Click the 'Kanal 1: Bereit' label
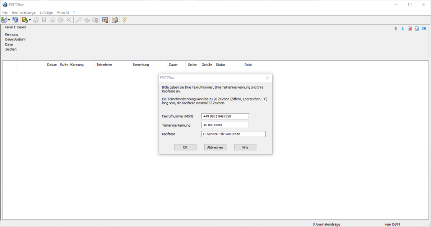This screenshot has height=227, width=431. [x=15, y=27]
